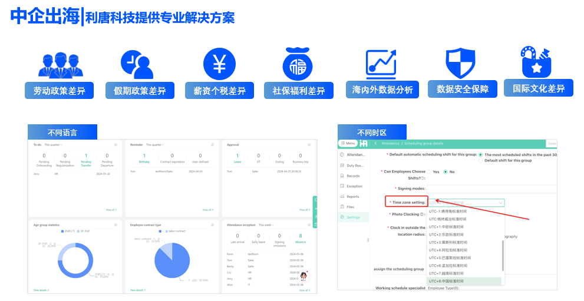
Task: Open Reports in the left sidebar
Action: pyautogui.click(x=352, y=197)
